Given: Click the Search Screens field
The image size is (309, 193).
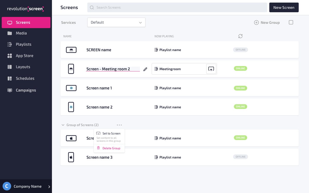Looking at the screenshot, I should click(x=177, y=7).
